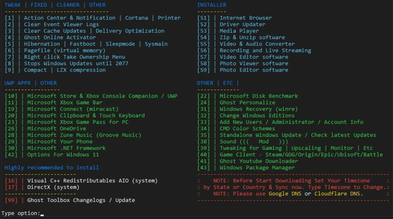Click Zip & Unzip software option
This screenshot has height=219, width=393.
click(x=241, y=37)
